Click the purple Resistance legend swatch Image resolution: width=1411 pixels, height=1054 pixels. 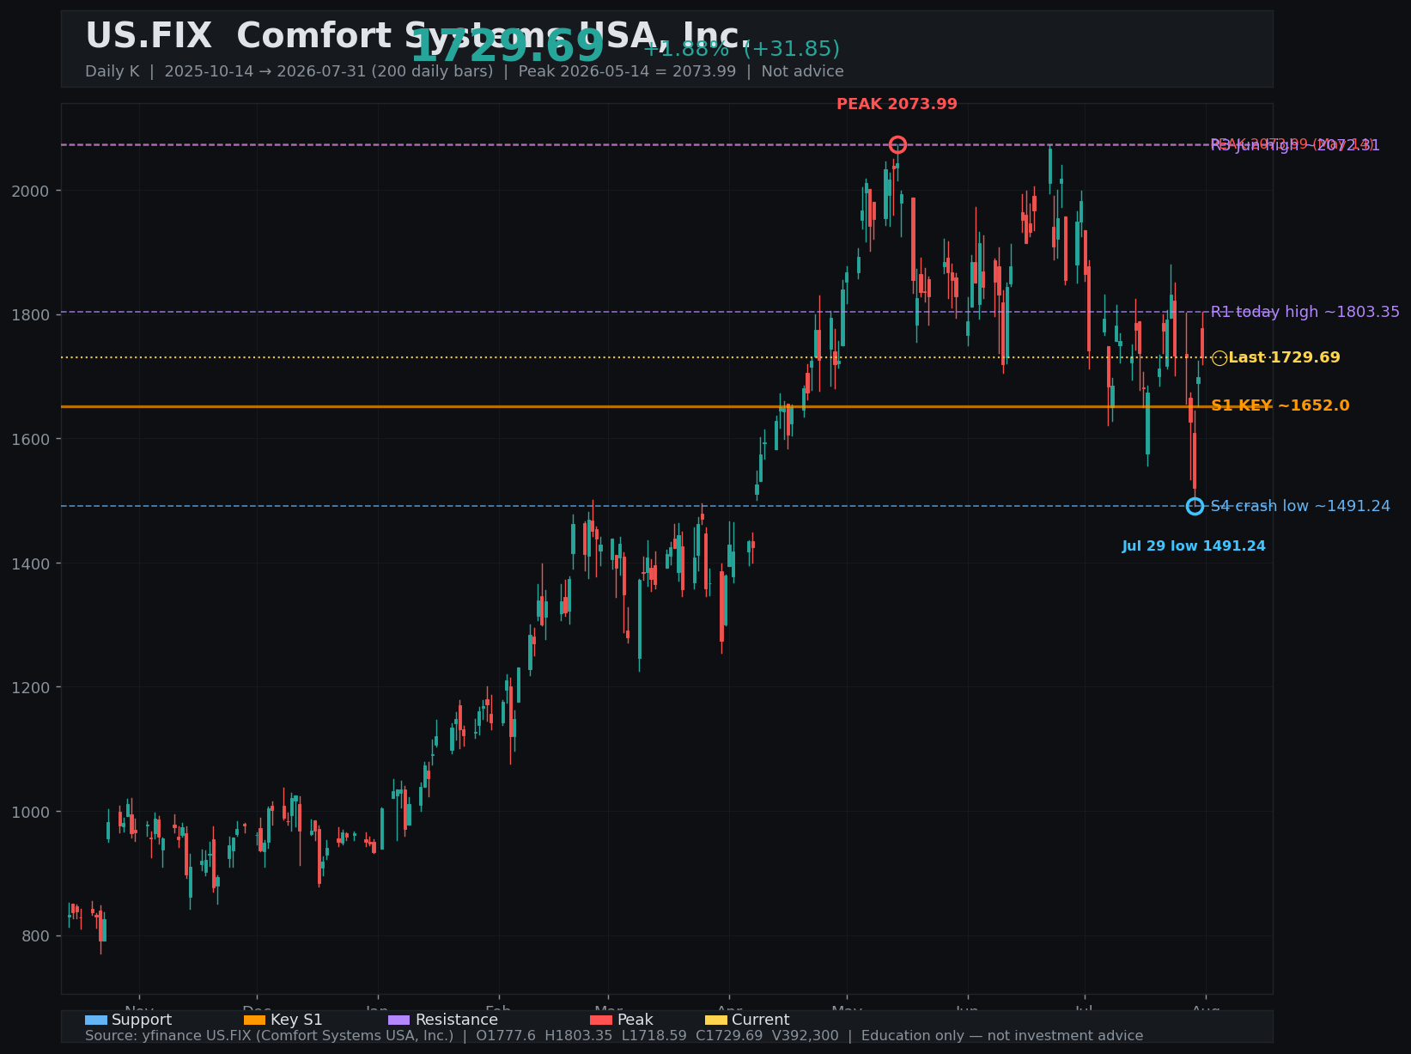click(x=399, y=1020)
